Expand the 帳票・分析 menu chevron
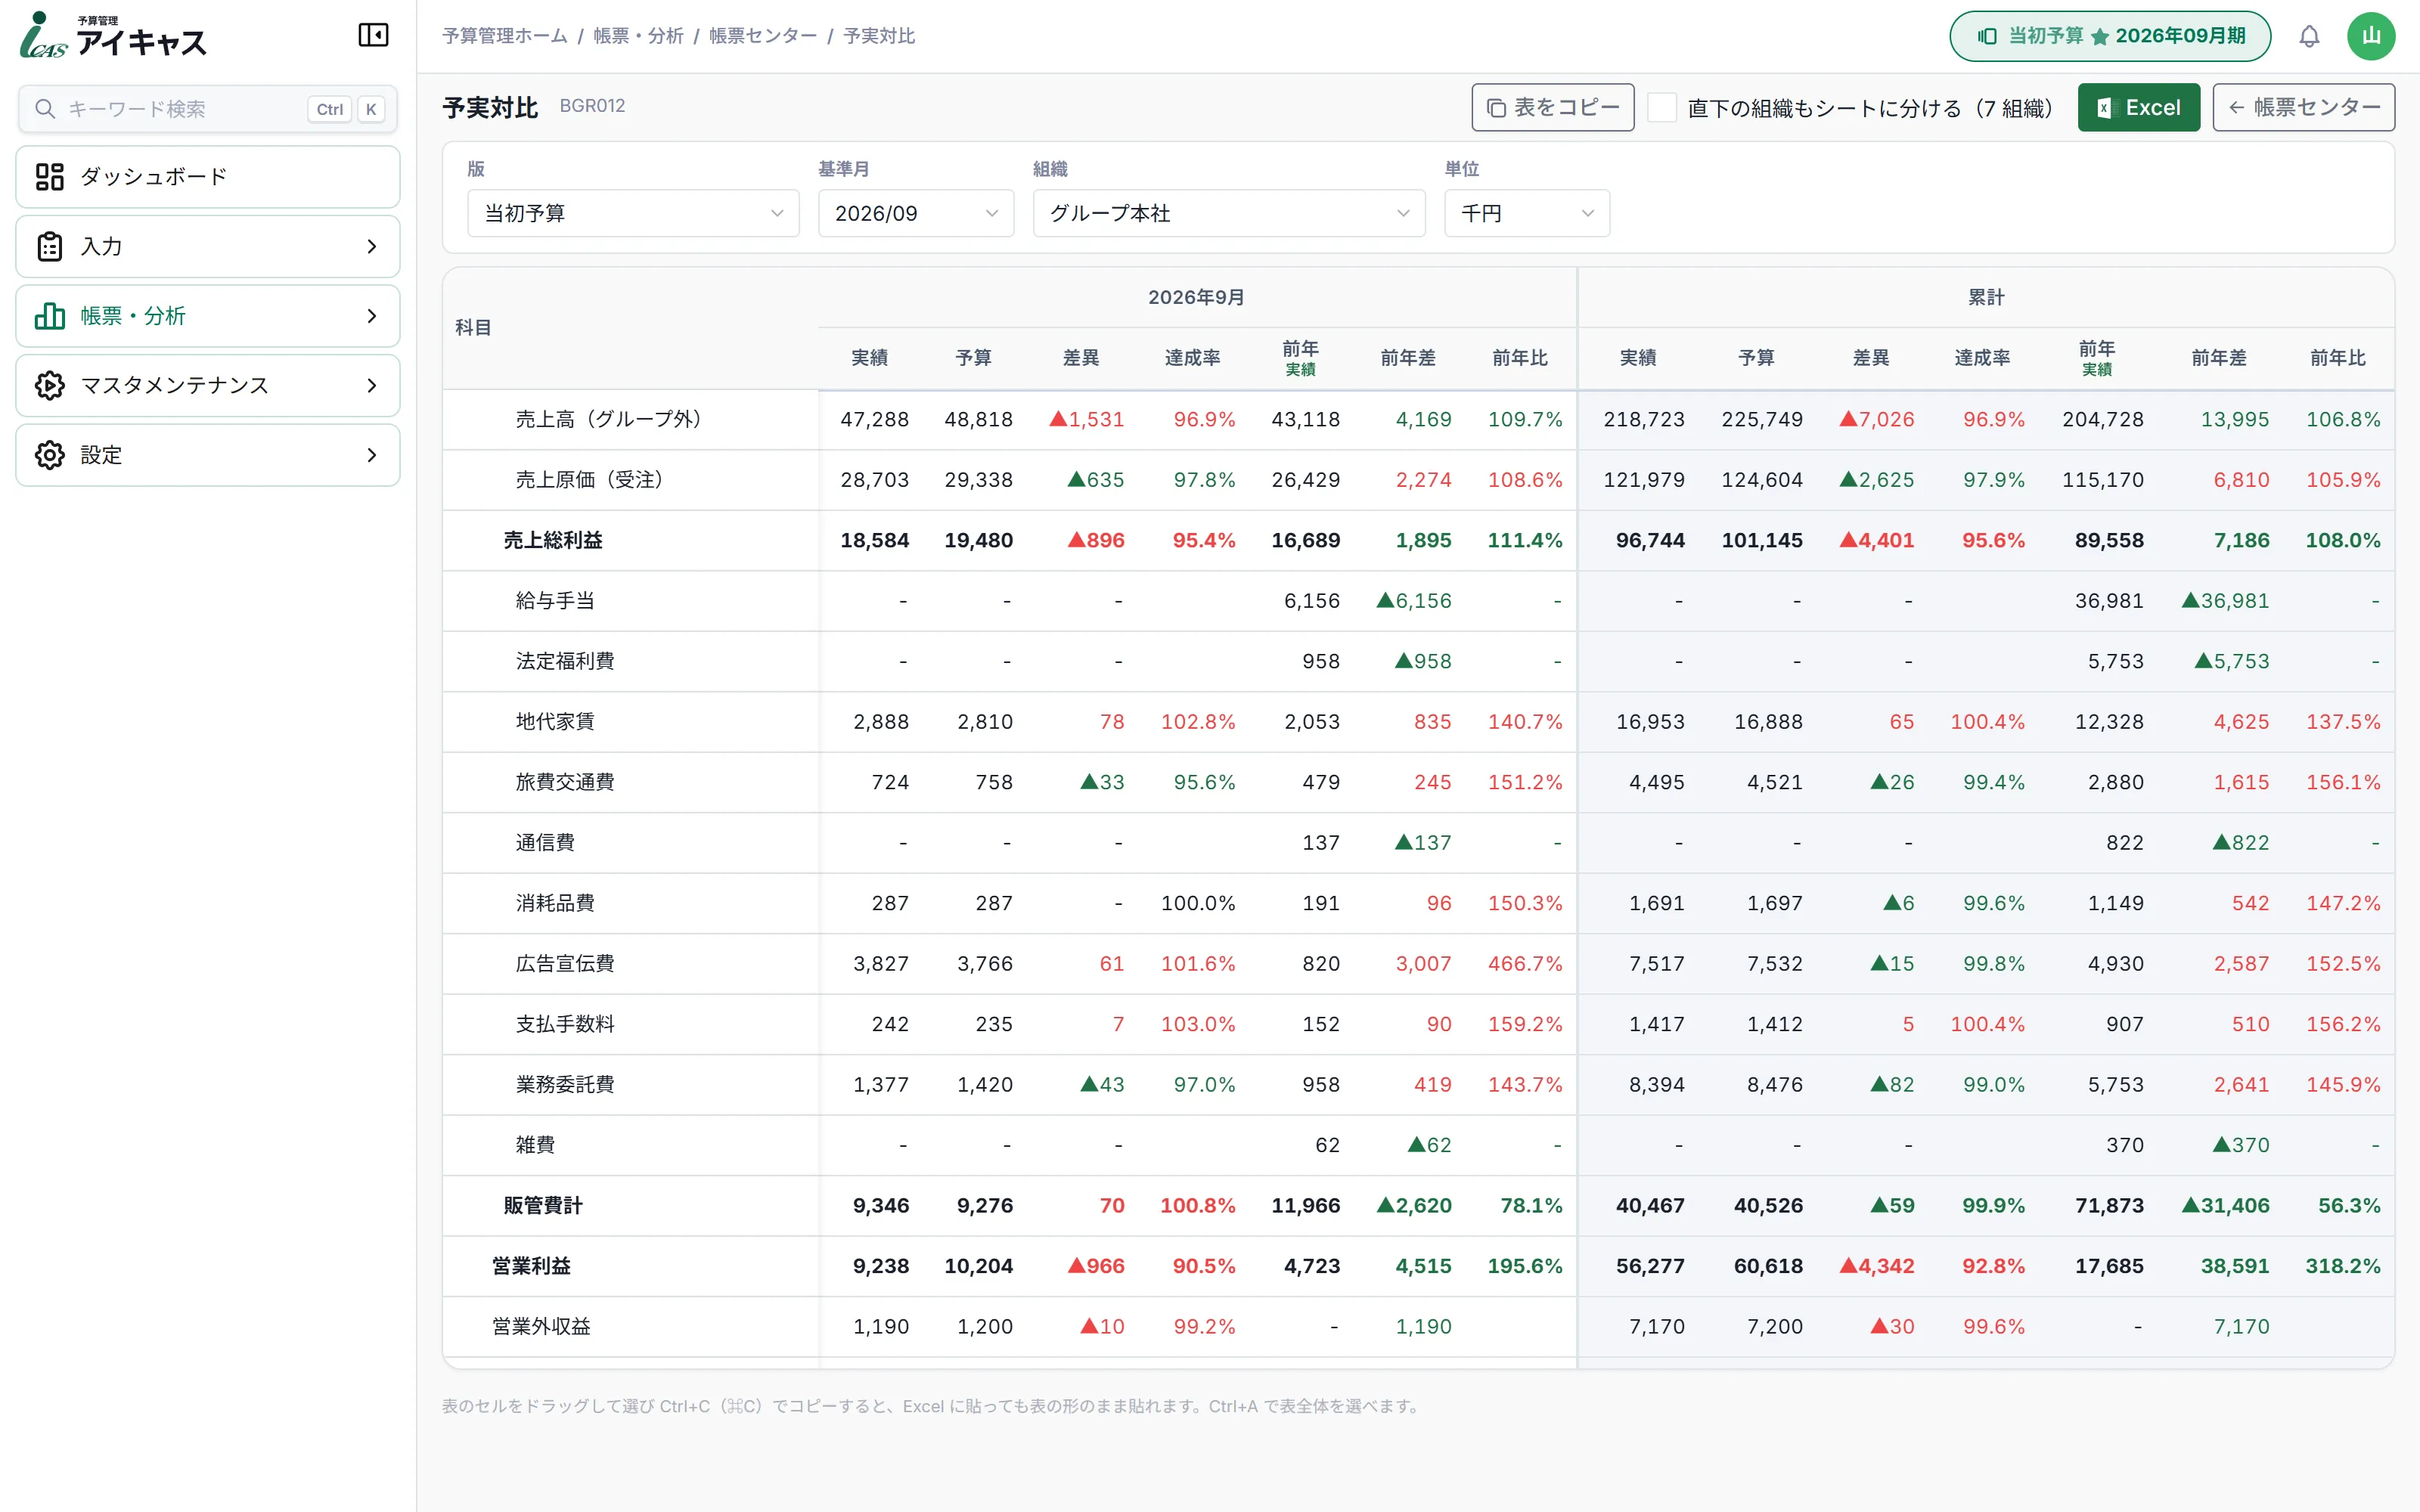Screen dimensions: 2420x1512 372,316
